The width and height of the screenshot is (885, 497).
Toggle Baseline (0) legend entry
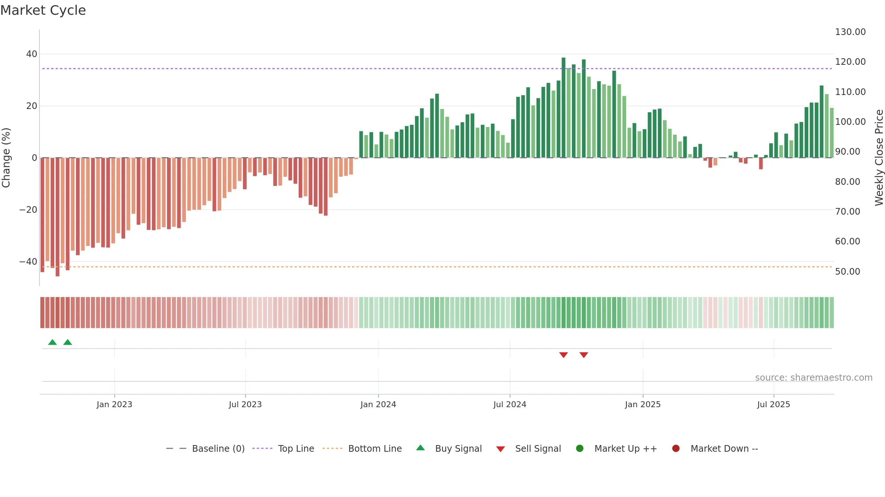[x=205, y=448]
